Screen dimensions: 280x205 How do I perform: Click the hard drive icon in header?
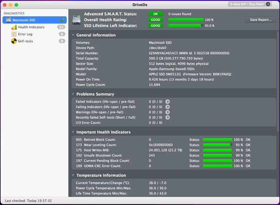(x=77, y=20)
